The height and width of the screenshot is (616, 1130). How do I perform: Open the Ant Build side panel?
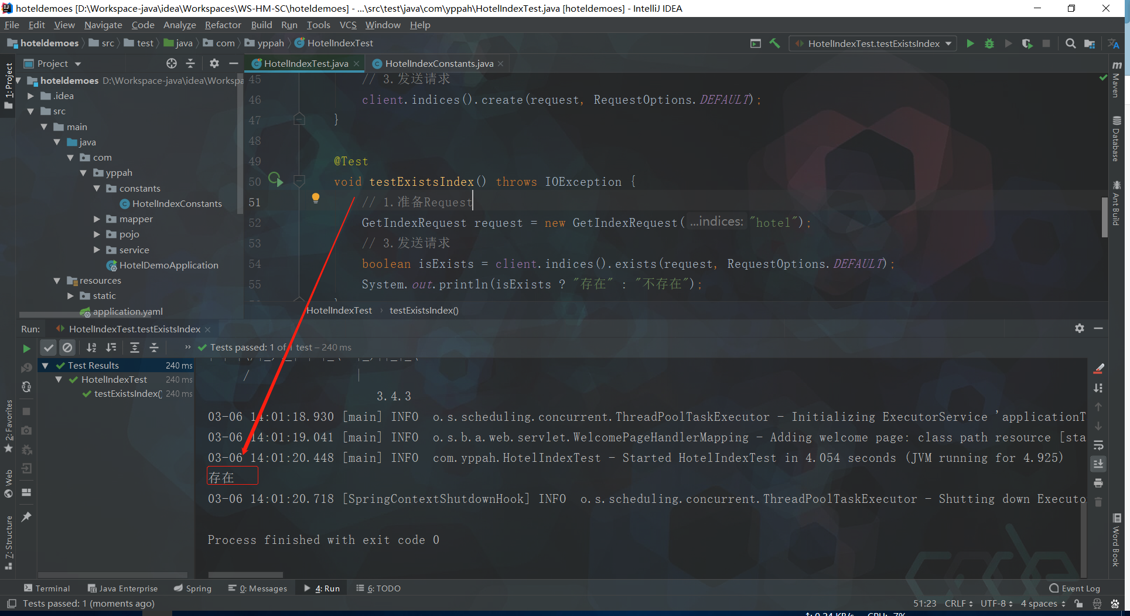(1117, 203)
